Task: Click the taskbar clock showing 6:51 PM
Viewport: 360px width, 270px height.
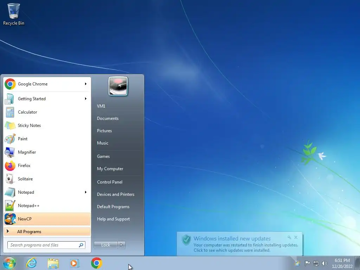Action: 342,263
